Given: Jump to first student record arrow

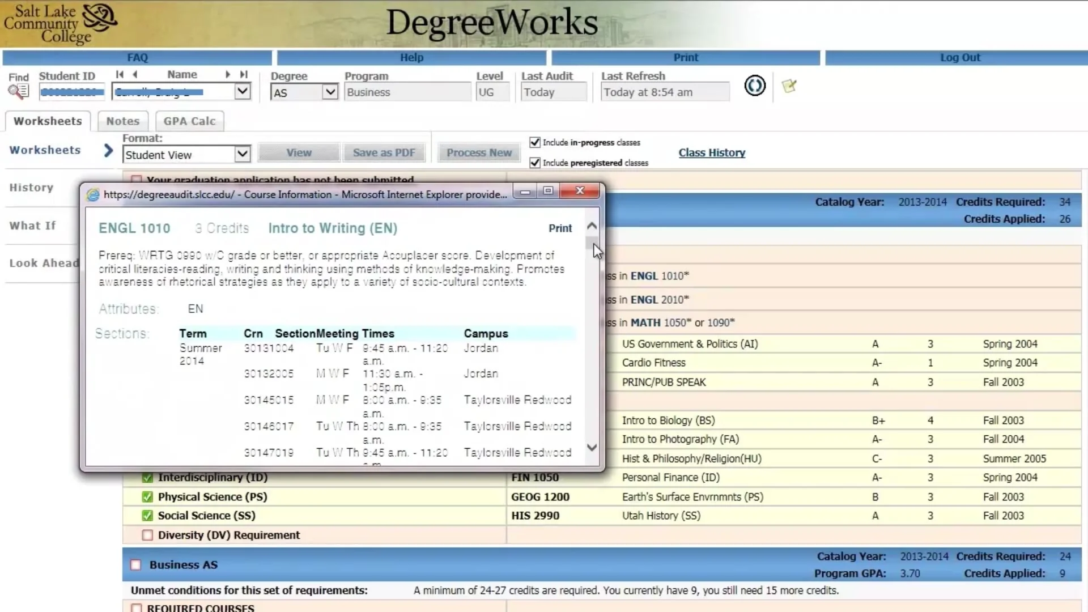Looking at the screenshot, I should 120,74.
